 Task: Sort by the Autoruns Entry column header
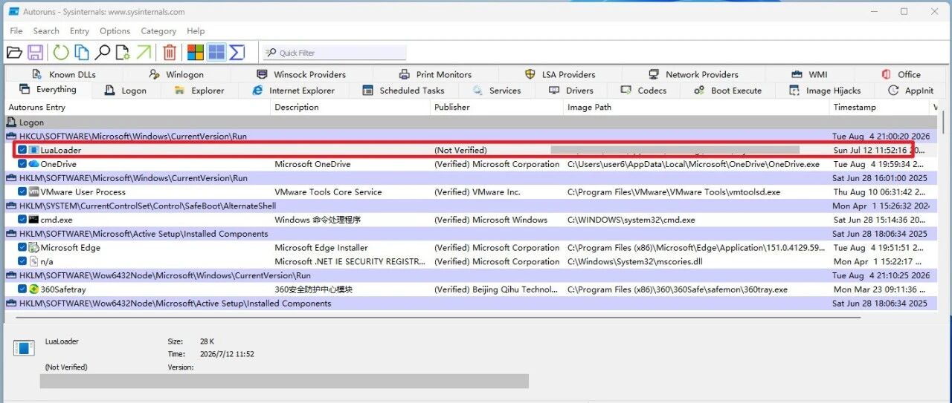[x=138, y=108]
